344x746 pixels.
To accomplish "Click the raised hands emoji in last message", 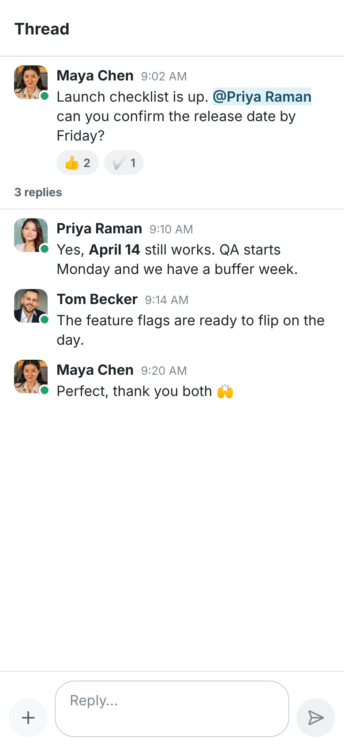I will pos(225,391).
